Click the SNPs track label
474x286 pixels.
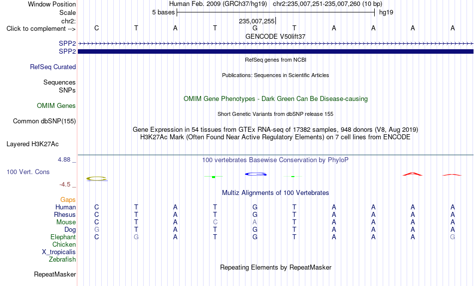pyautogui.click(x=67, y=90)
